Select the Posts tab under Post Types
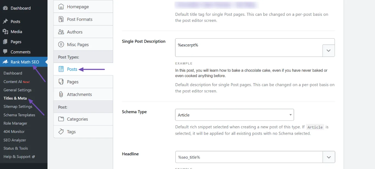 (x=83, y=69)
